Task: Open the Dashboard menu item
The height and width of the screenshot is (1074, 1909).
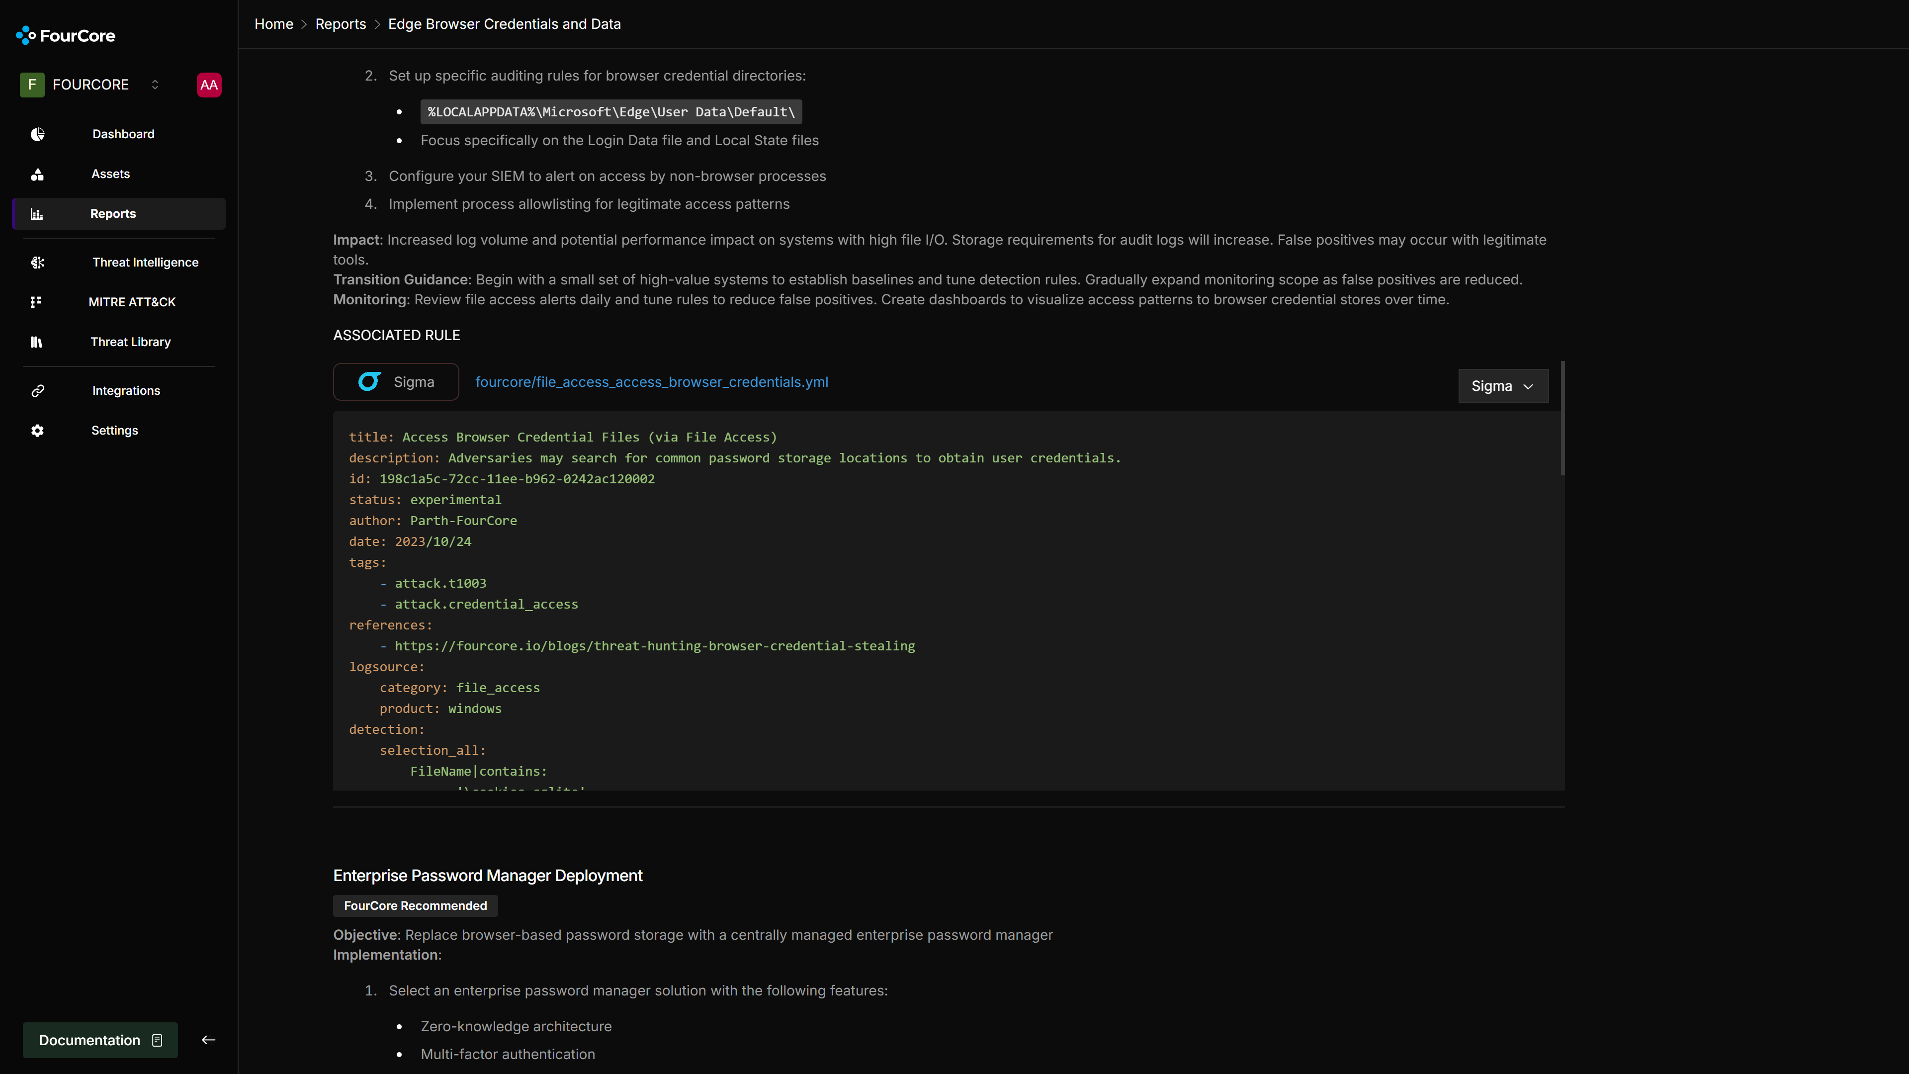Action: [x=119, y=134]
